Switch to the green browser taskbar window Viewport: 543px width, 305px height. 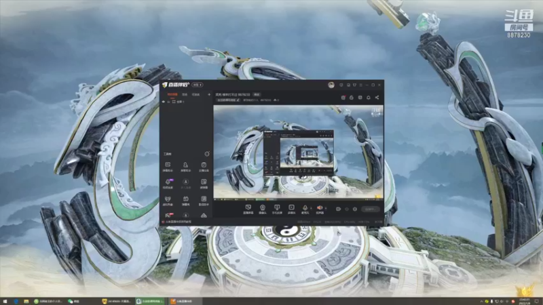point(48,301)
